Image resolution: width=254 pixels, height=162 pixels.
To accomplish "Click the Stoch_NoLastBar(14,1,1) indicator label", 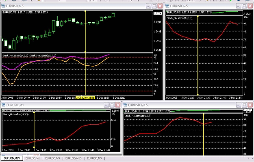I will (180, 18).
